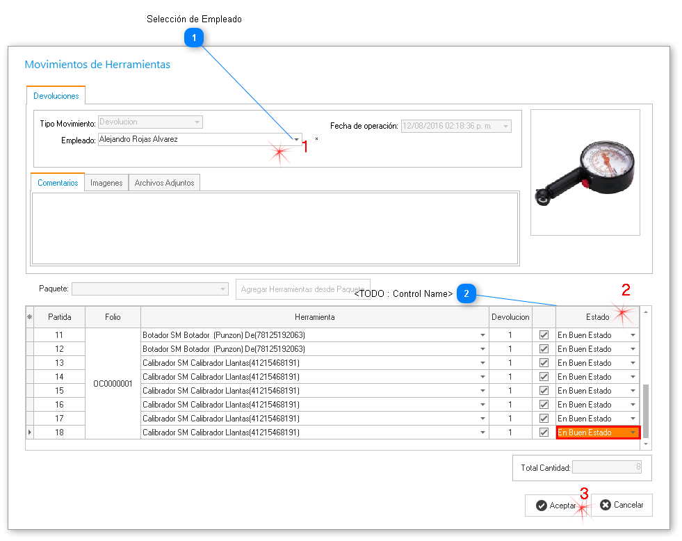
Task: Open Herramienta dropdown in Partida 13 row
Action: 482,363
